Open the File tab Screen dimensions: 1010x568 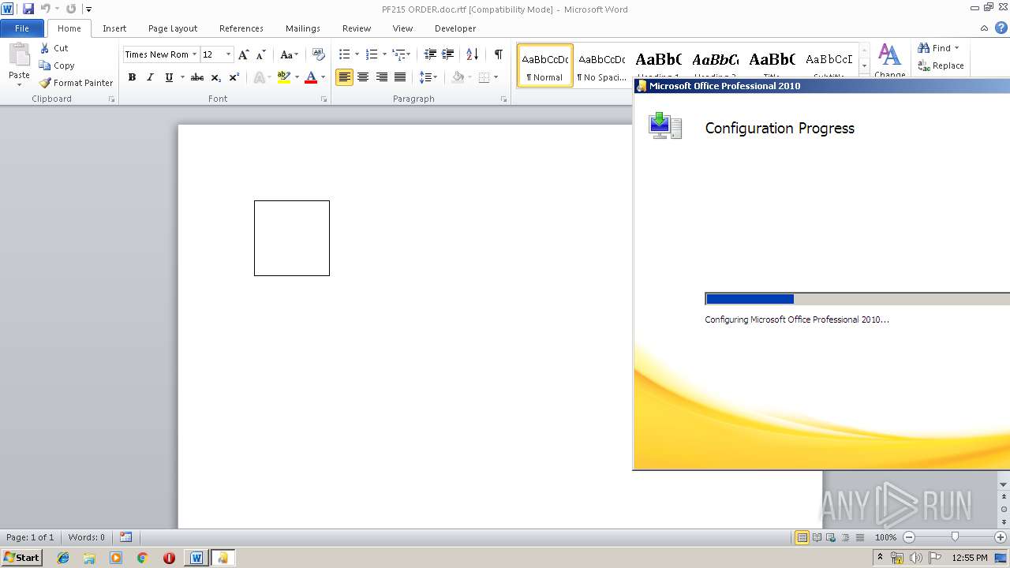point(22,28)
